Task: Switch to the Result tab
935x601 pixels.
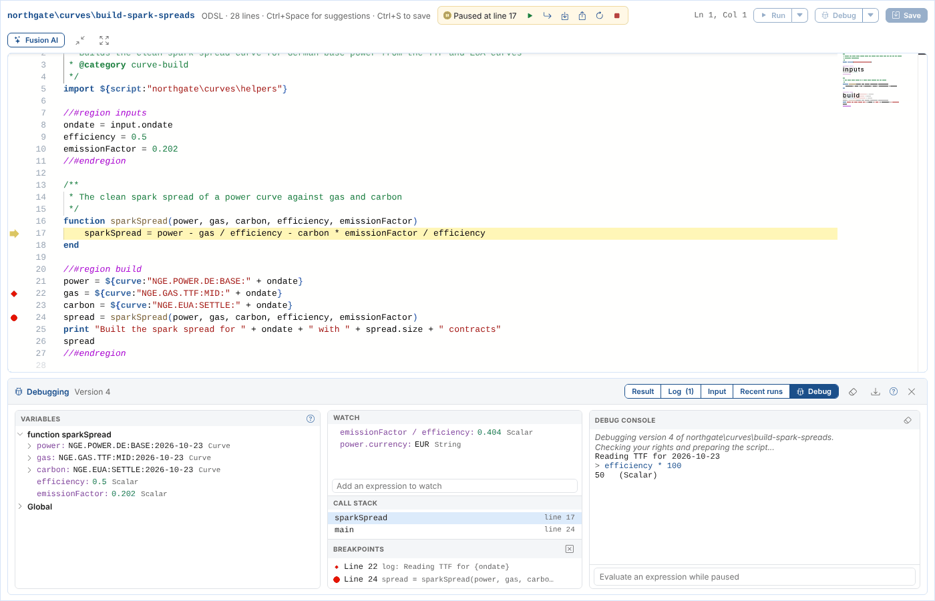Action: pos(643,392)
